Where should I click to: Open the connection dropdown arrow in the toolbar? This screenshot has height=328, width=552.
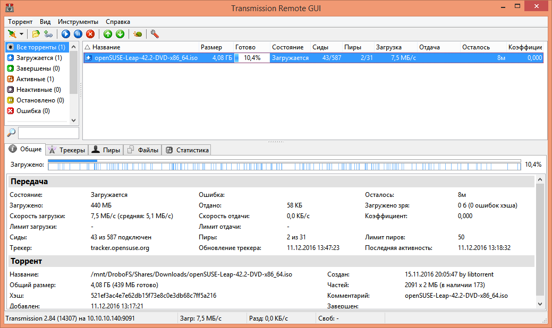(21, 34)
